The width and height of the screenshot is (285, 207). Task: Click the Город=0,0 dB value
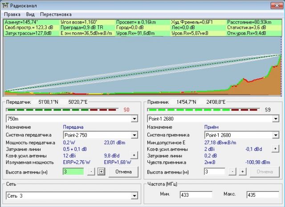point(130,28)
